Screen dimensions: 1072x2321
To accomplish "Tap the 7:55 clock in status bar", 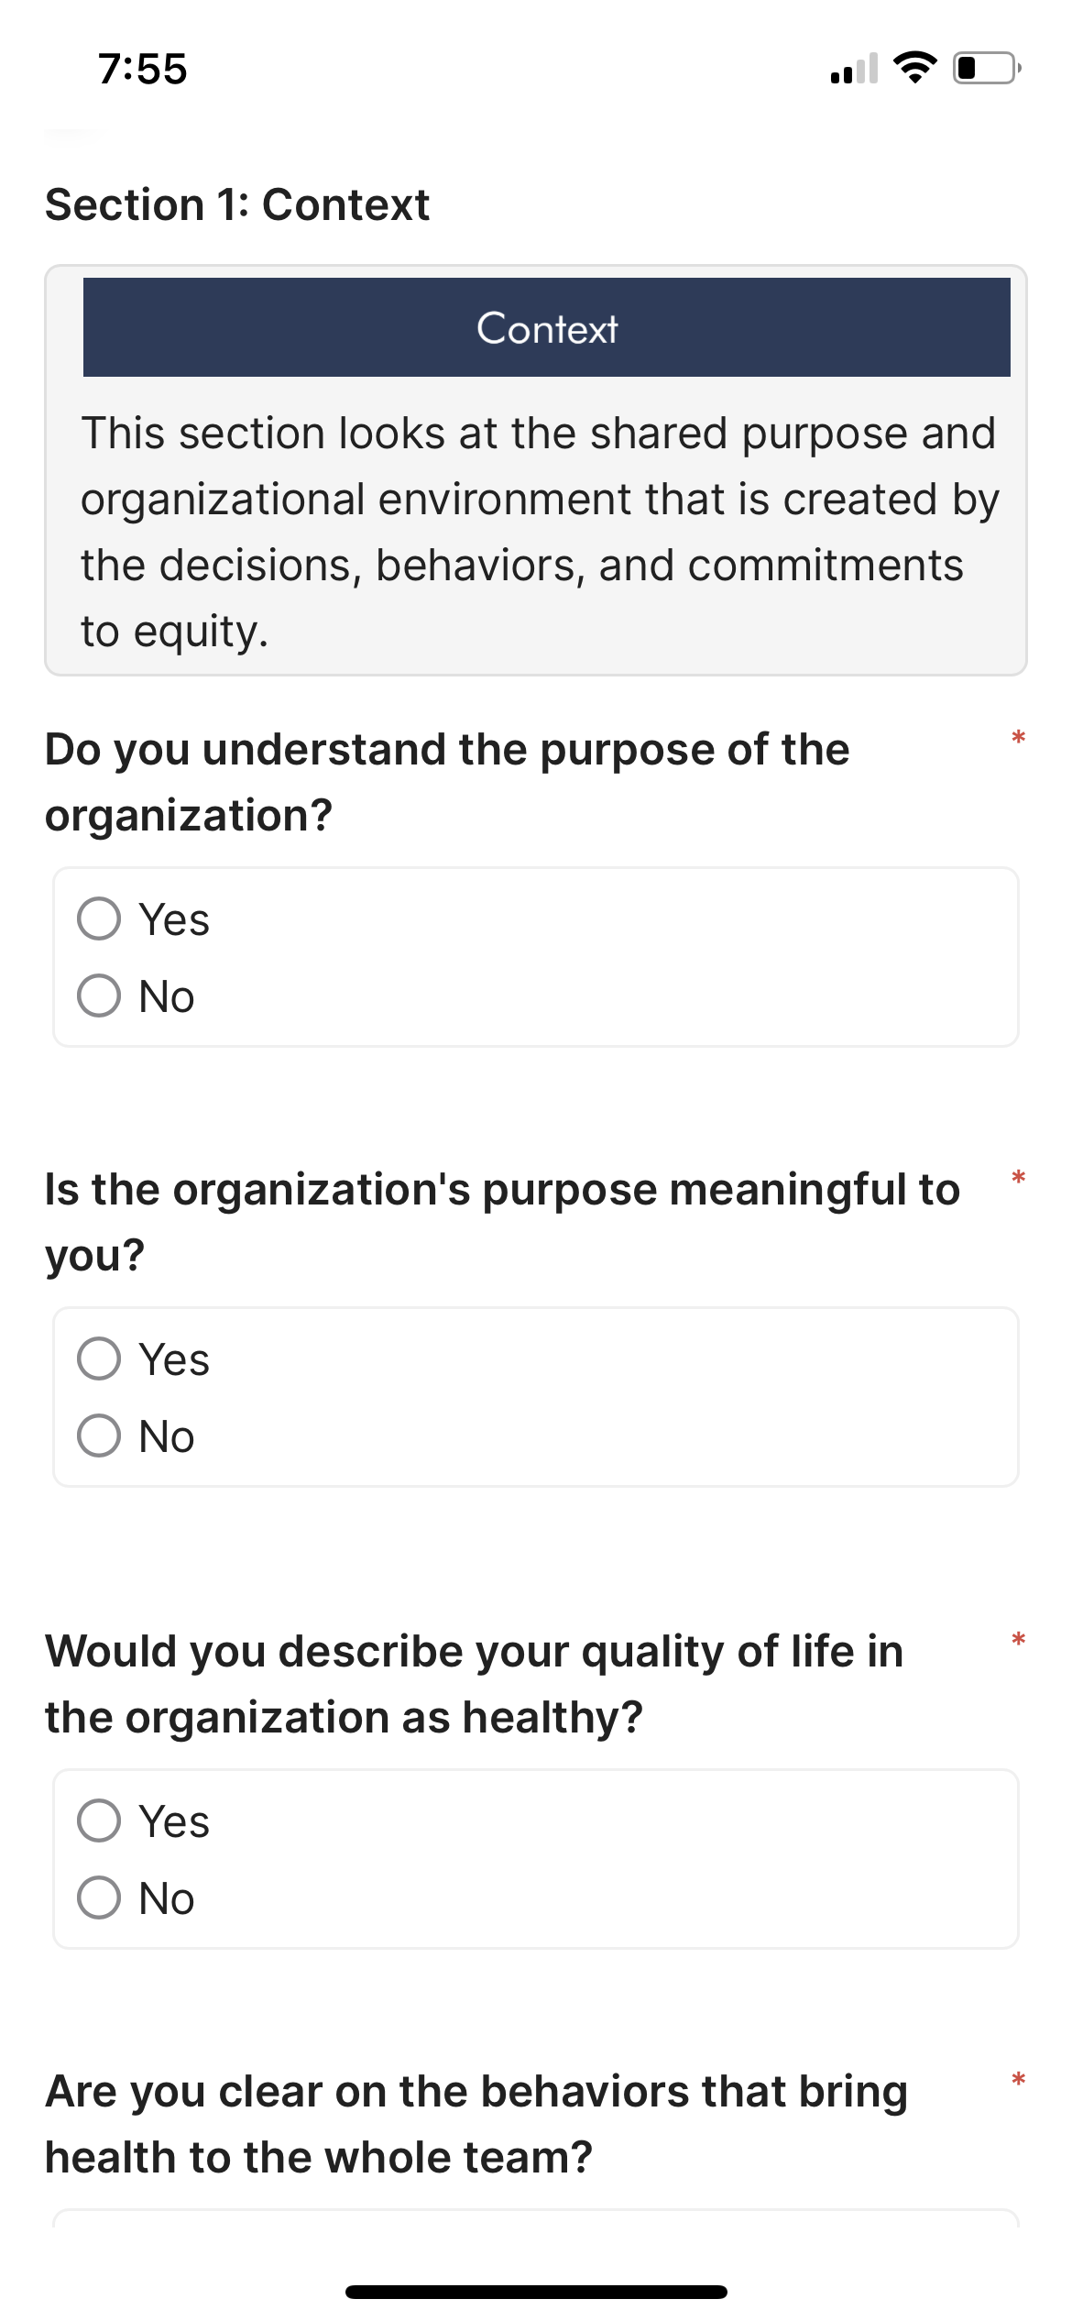I will [143, 70].
